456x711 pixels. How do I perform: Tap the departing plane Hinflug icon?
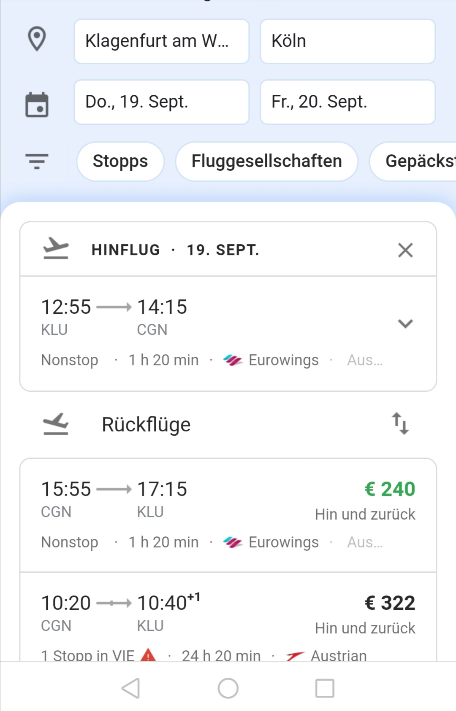point(56,248)
